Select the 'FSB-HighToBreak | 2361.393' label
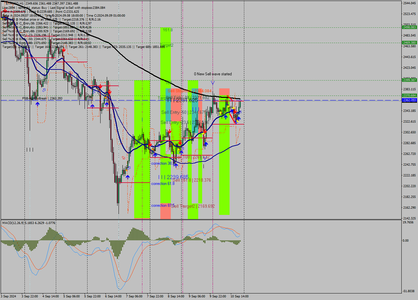This screenshot has width=418, height=300. (42, 98)
